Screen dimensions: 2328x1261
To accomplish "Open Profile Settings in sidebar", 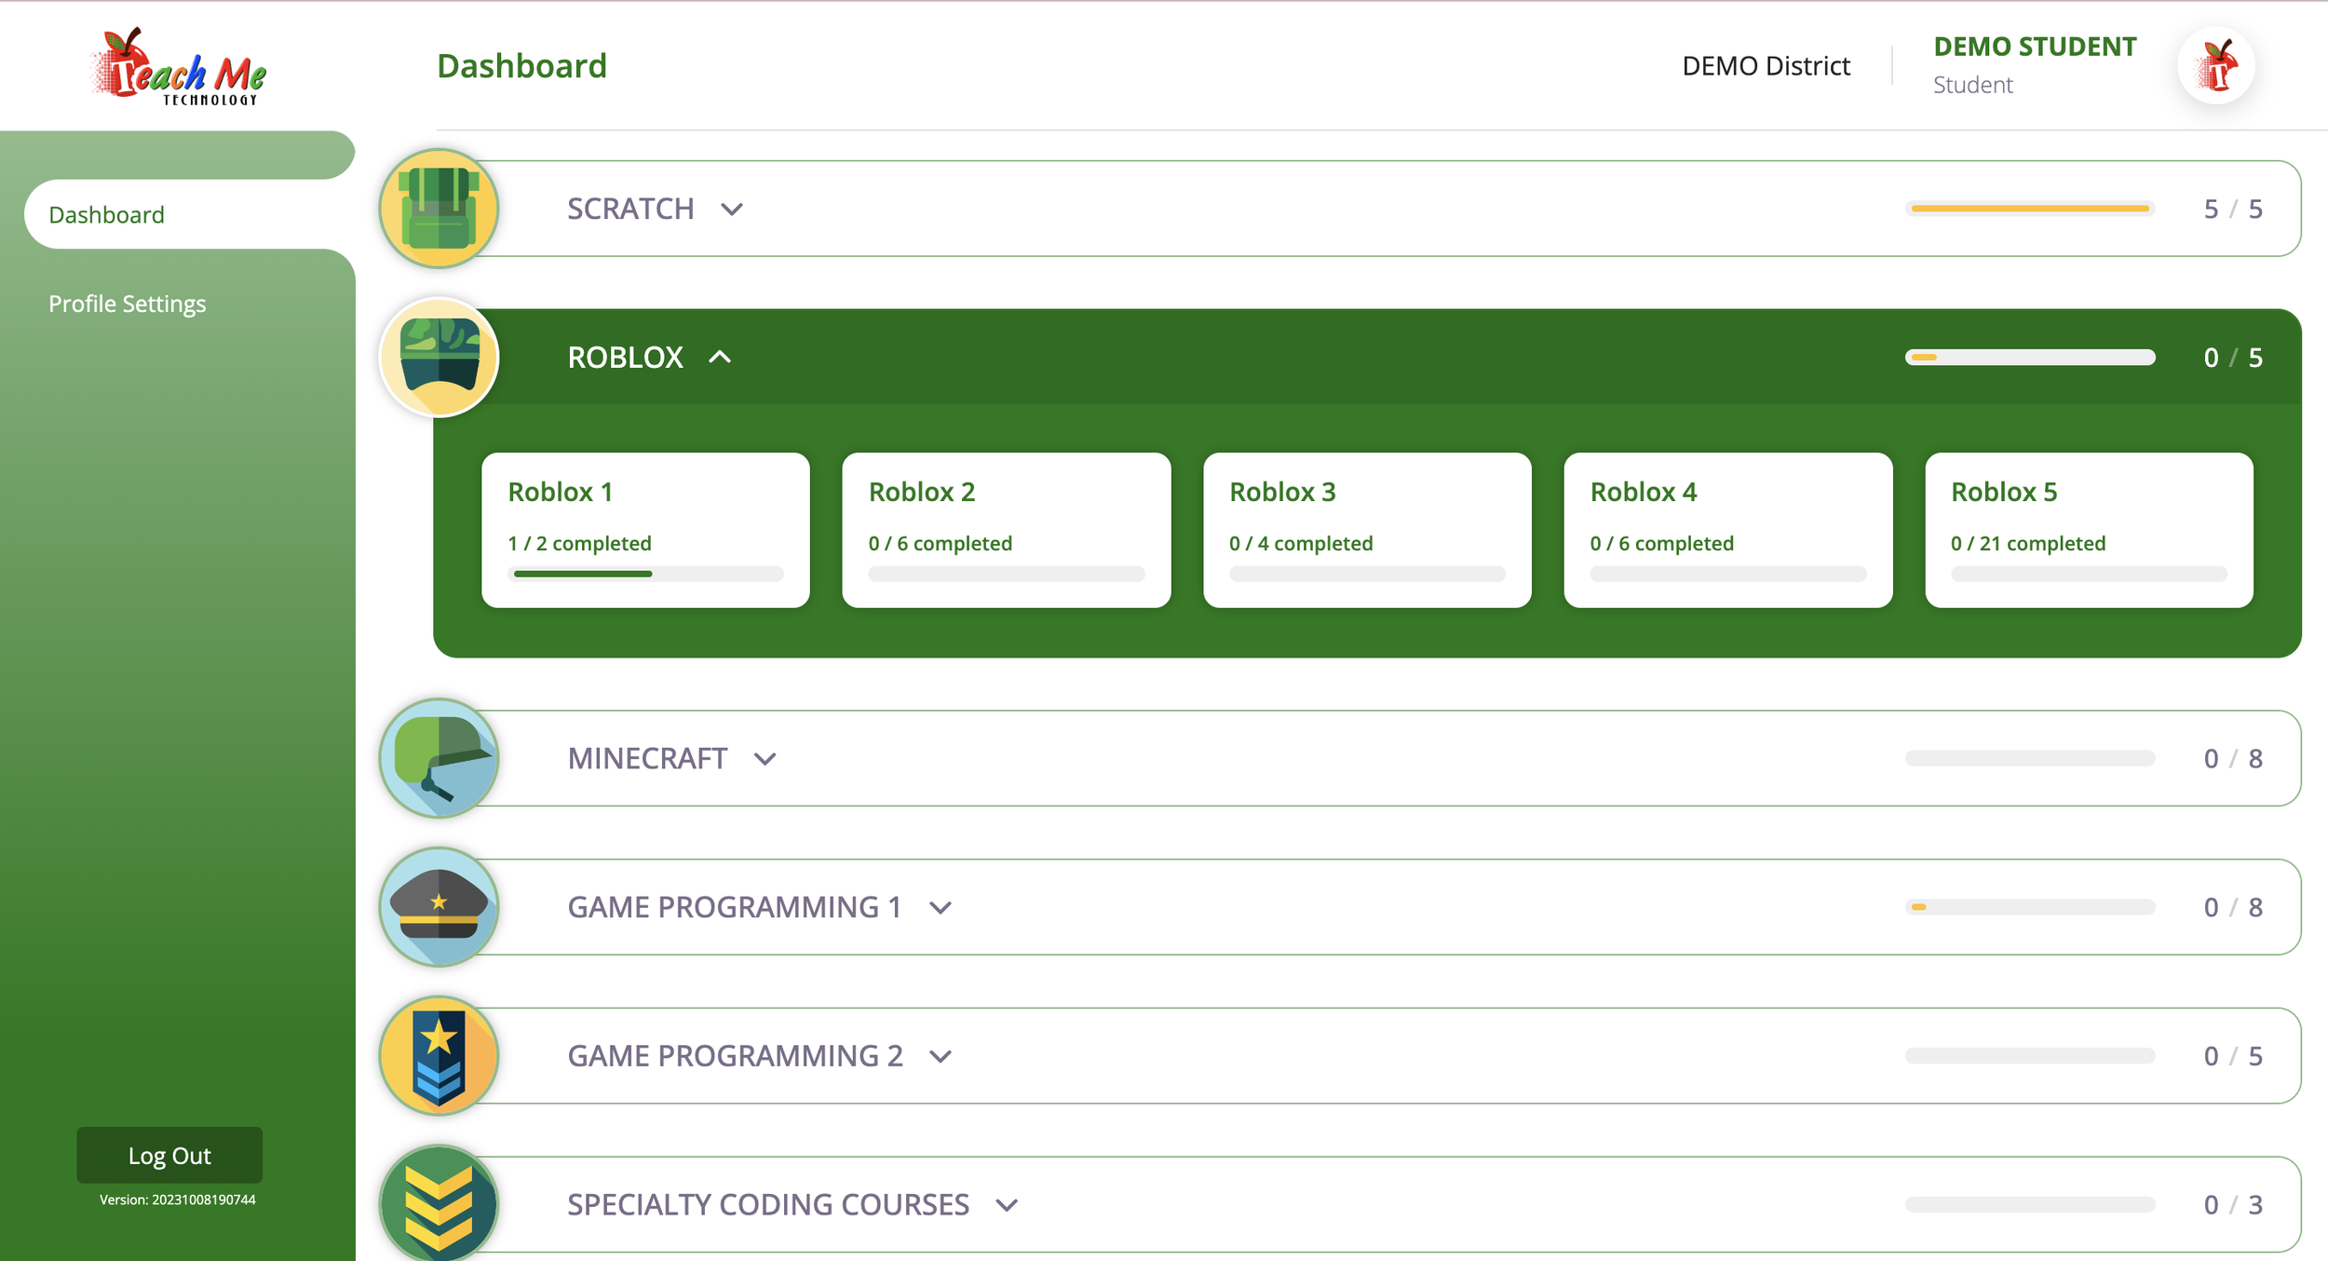I will point(128,304).
